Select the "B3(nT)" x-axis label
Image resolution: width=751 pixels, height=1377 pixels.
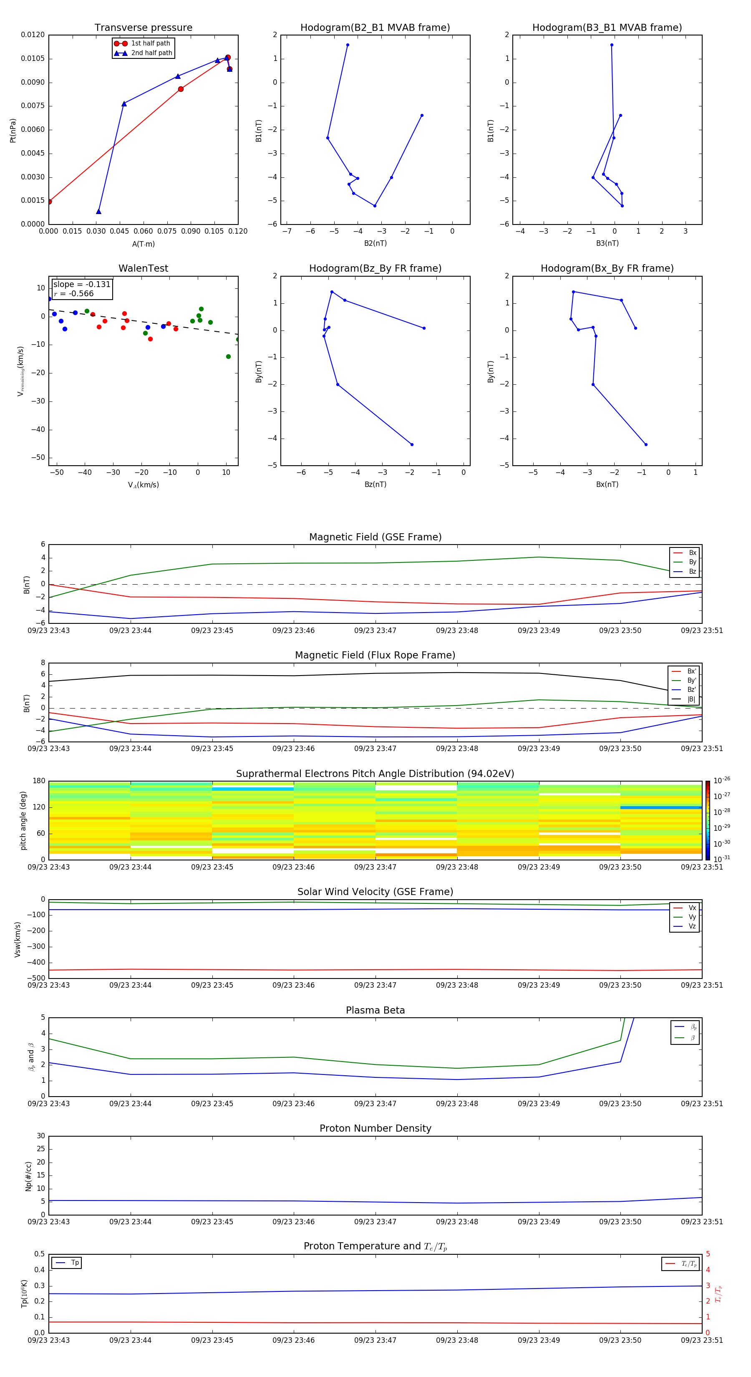coord(607,243)
